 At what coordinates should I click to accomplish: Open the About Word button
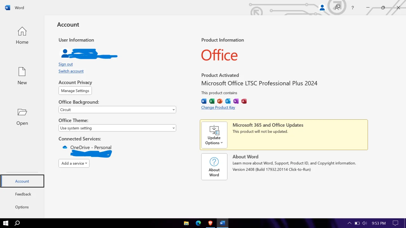tap(214, 167)
